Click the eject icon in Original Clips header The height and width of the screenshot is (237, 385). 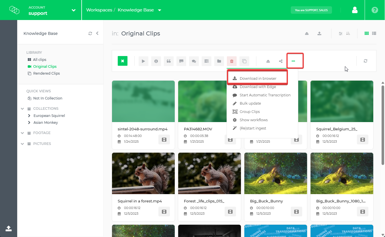point(307,33)
